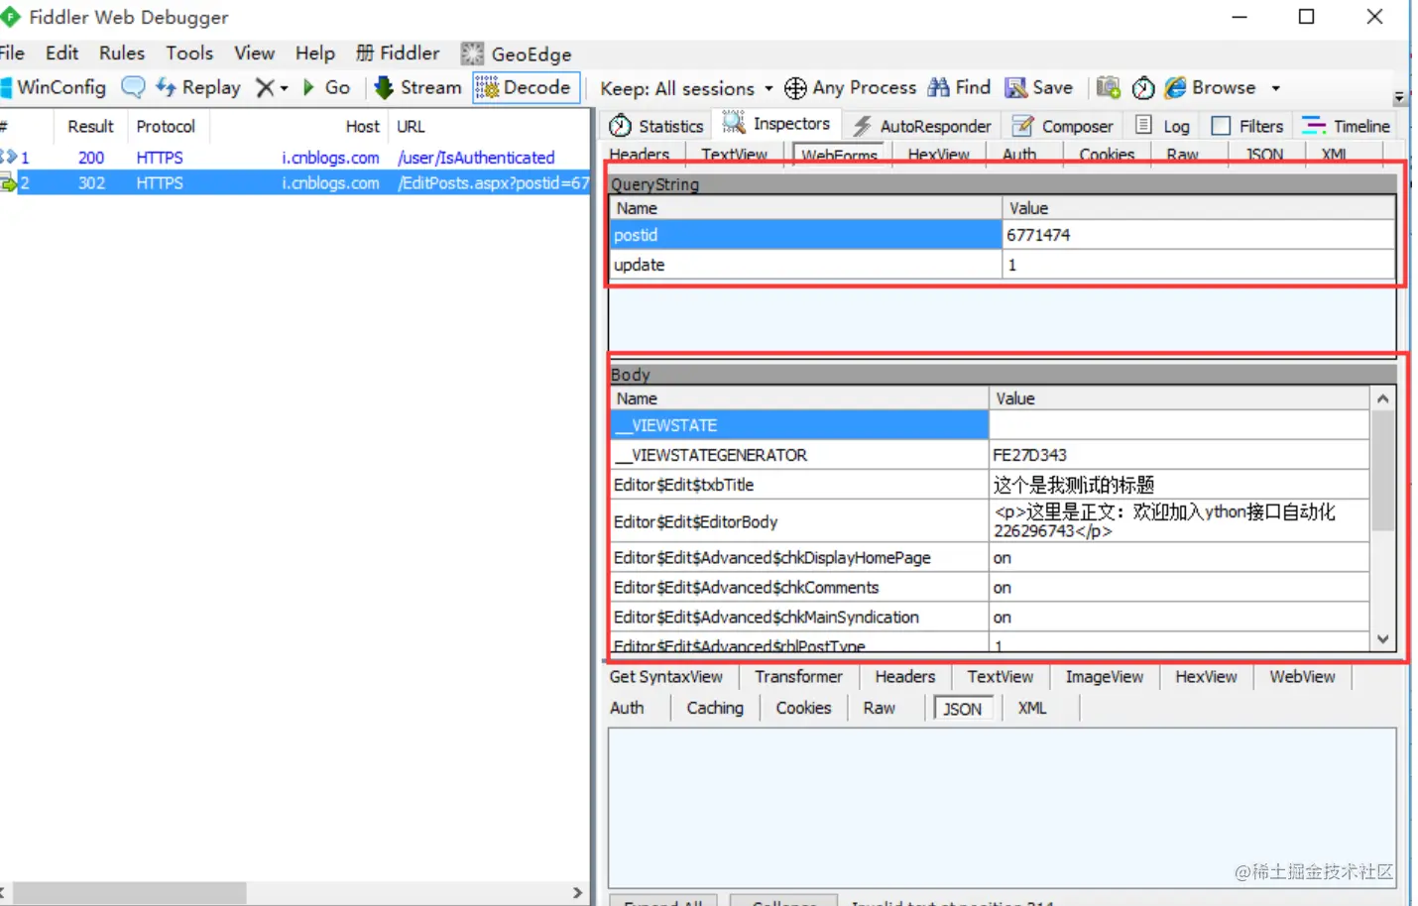Select the Get SyntaxView tab

pyautogui.click(x=666, y=677)
